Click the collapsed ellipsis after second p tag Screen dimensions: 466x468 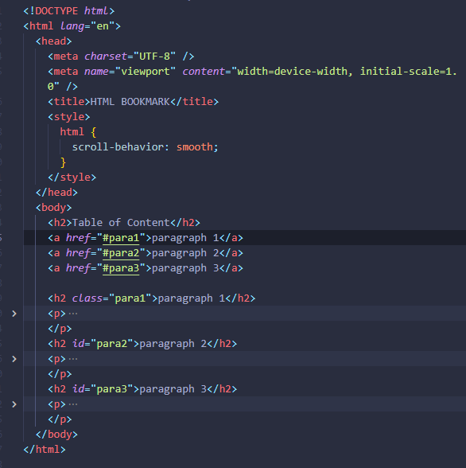pos(73,359)
